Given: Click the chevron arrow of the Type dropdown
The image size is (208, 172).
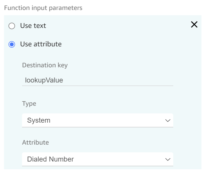Looking at the screenshot, I should (168, 121).
